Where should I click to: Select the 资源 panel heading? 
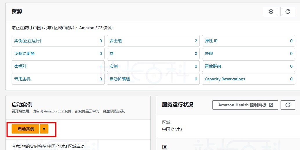pyautogui.click(x=17, y=11)
